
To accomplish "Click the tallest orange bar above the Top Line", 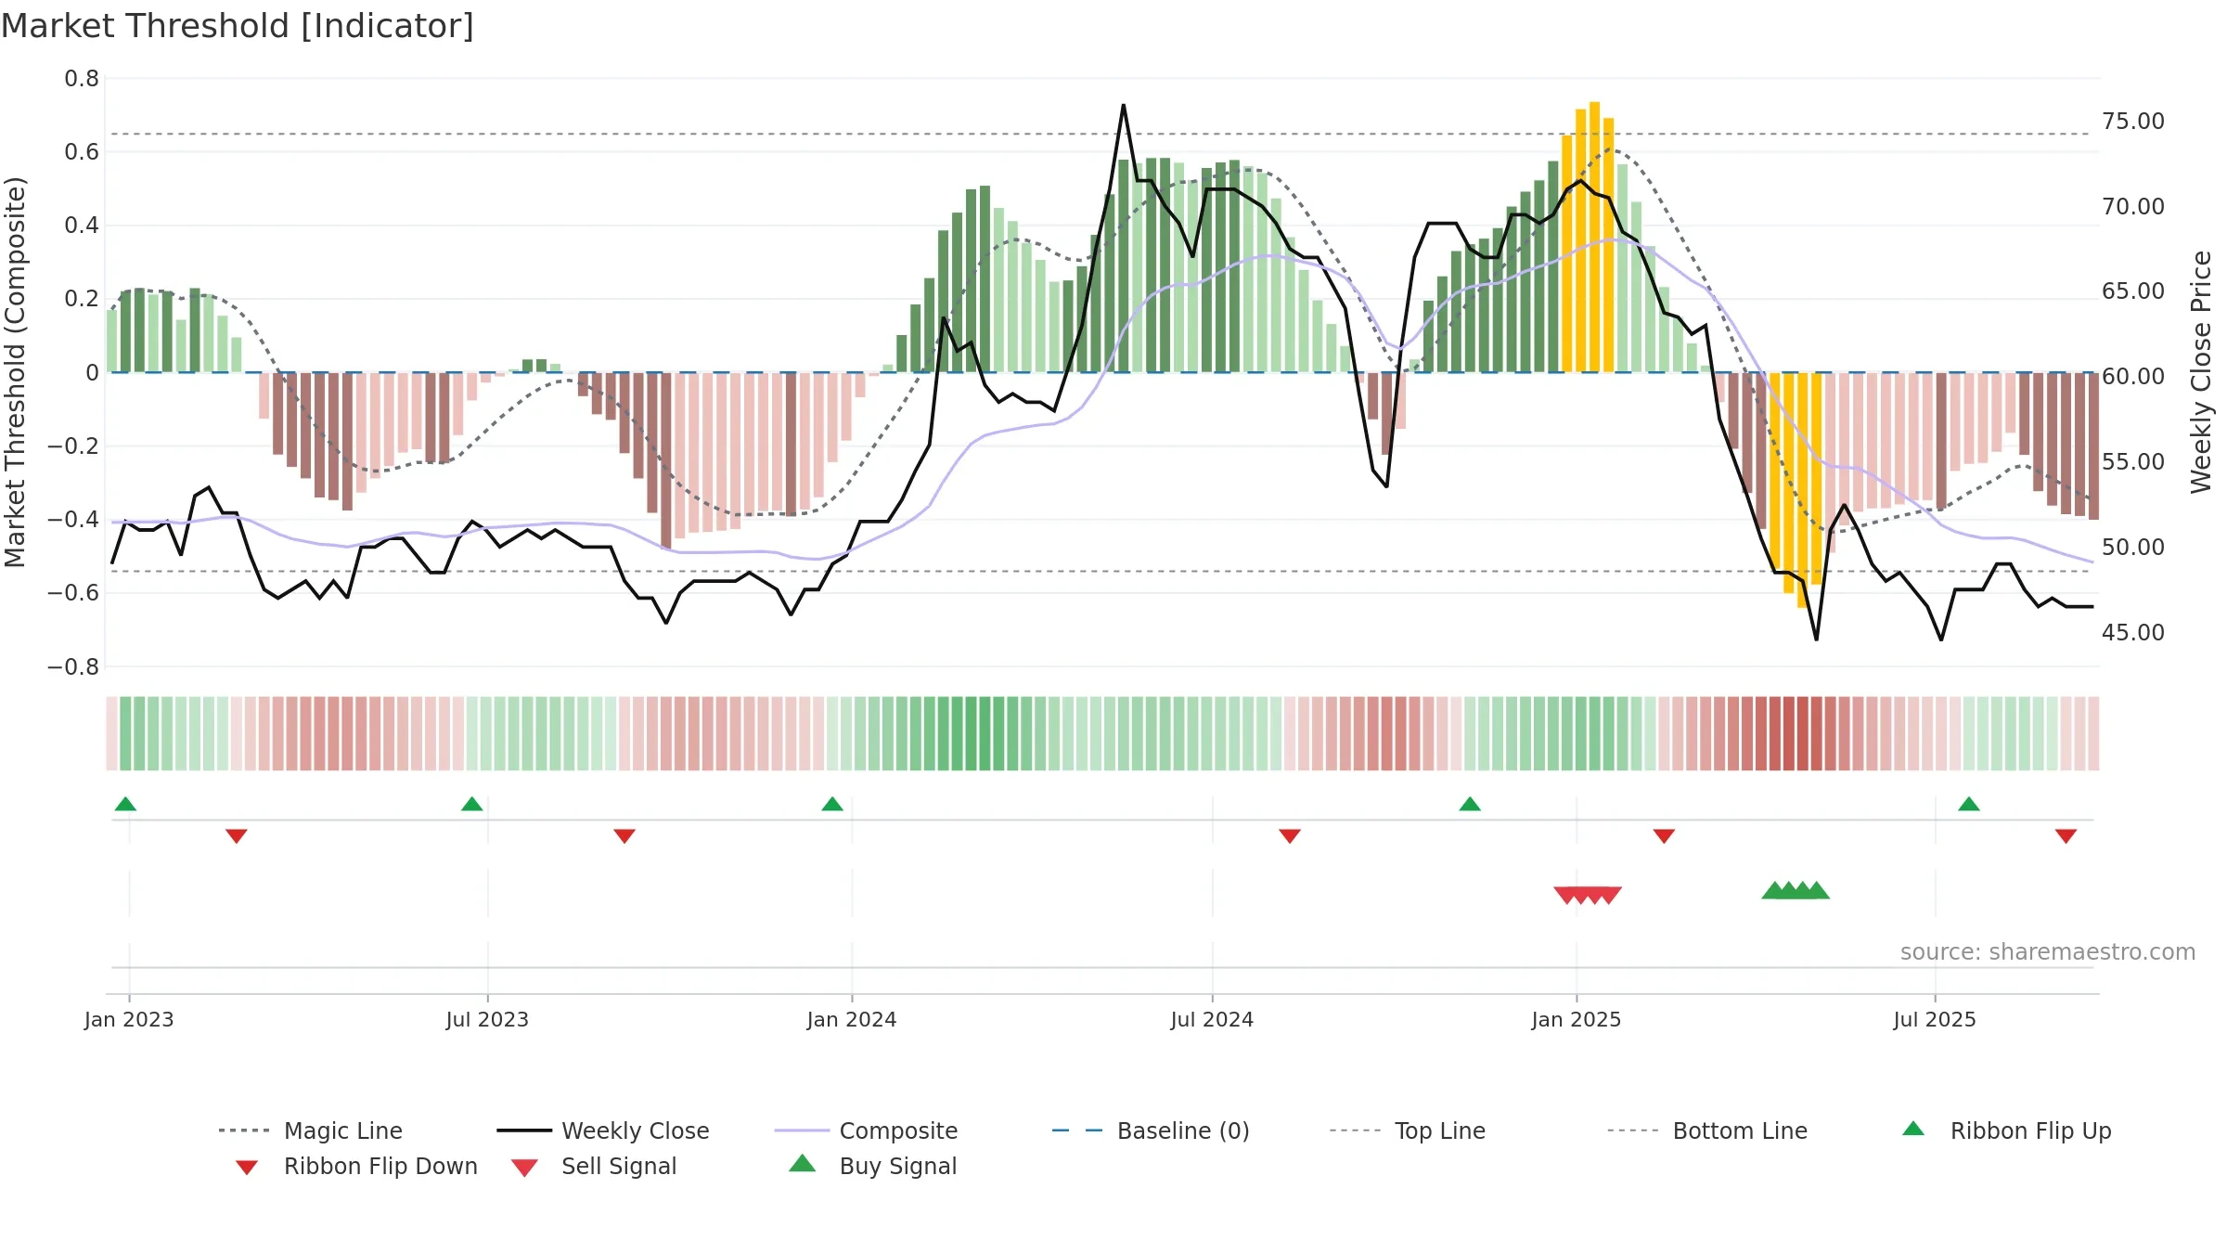I will 1594,237.
